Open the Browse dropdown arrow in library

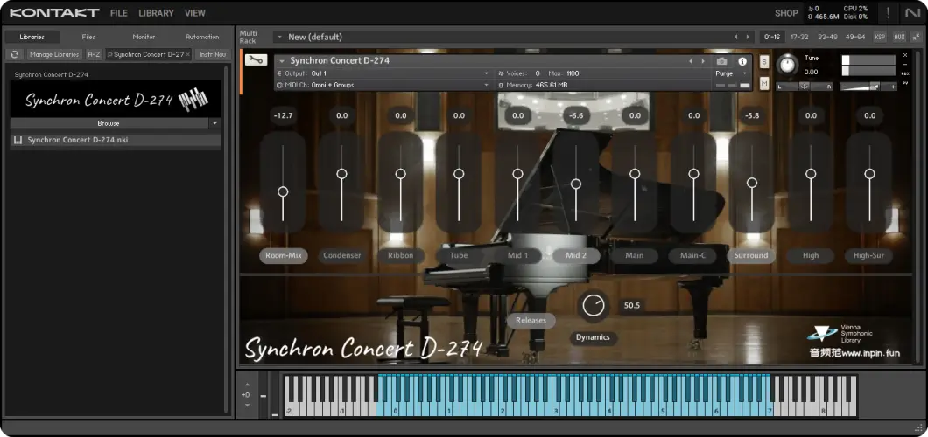click(x=214, y=123)
